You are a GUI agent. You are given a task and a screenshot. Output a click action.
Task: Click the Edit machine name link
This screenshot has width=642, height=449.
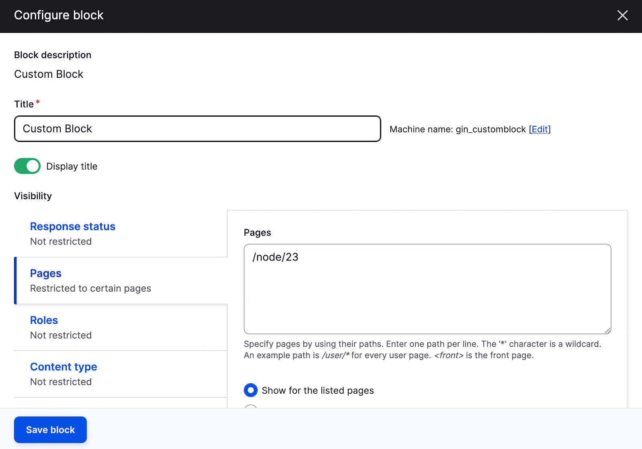pyautogui.click(x=540, y=129)
